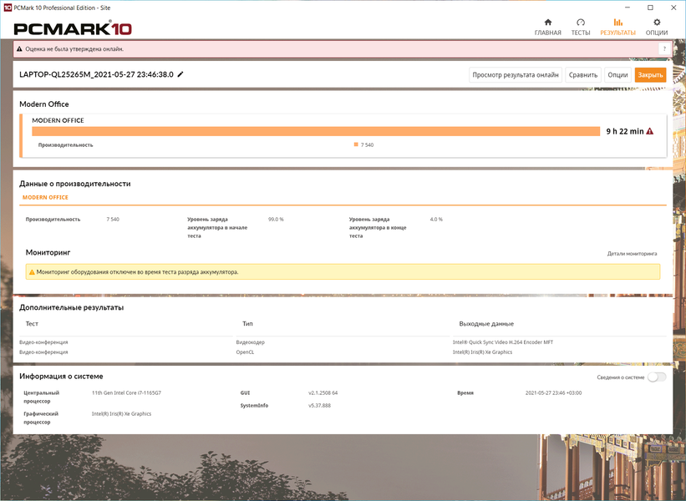Click the SystemInfo version v5.37.888
The height and width of the screenshot is (501, 686).
click(x=319, y=406)
